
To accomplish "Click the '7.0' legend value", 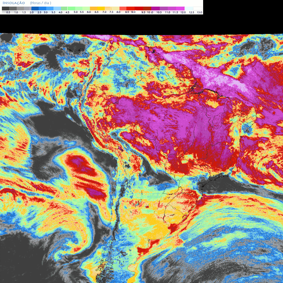I will [104, 12].
